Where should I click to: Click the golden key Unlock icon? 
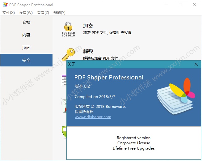(x=68, y=54)
